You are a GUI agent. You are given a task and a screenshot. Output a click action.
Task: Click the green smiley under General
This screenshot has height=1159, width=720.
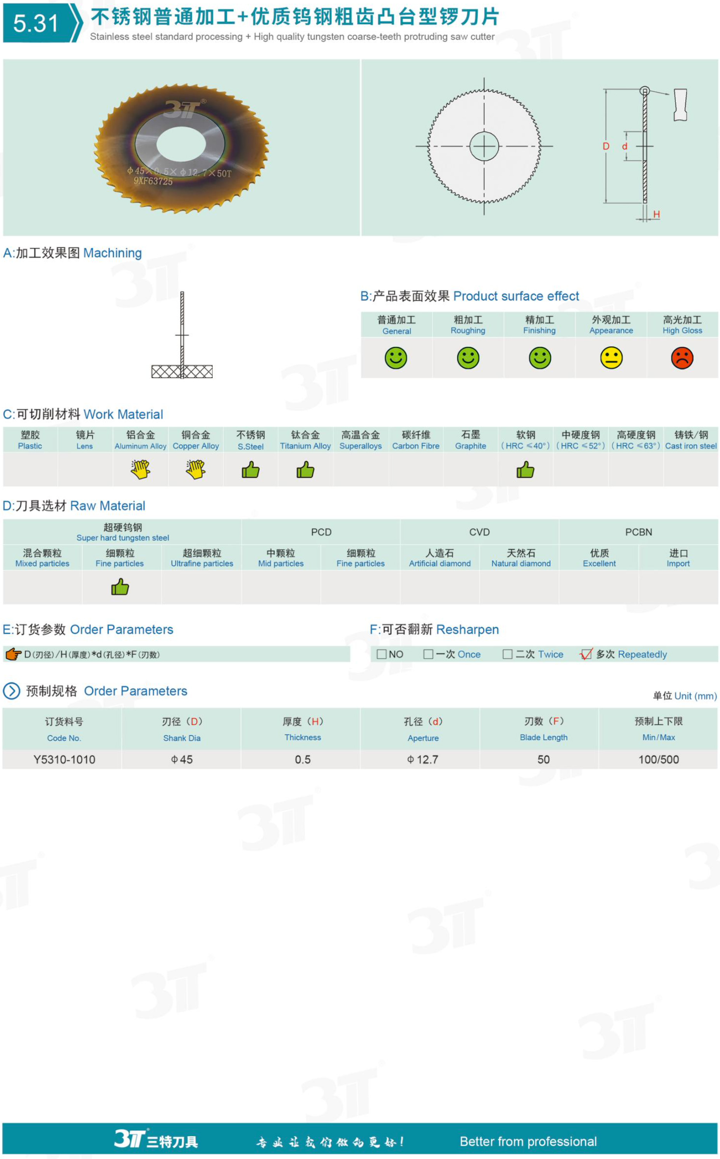click(x=396, y=358)
